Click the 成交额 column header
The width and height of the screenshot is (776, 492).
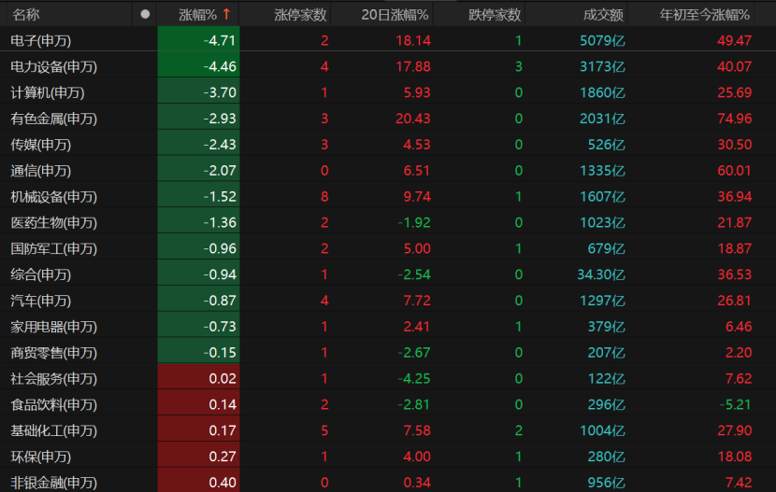[603, 15]
